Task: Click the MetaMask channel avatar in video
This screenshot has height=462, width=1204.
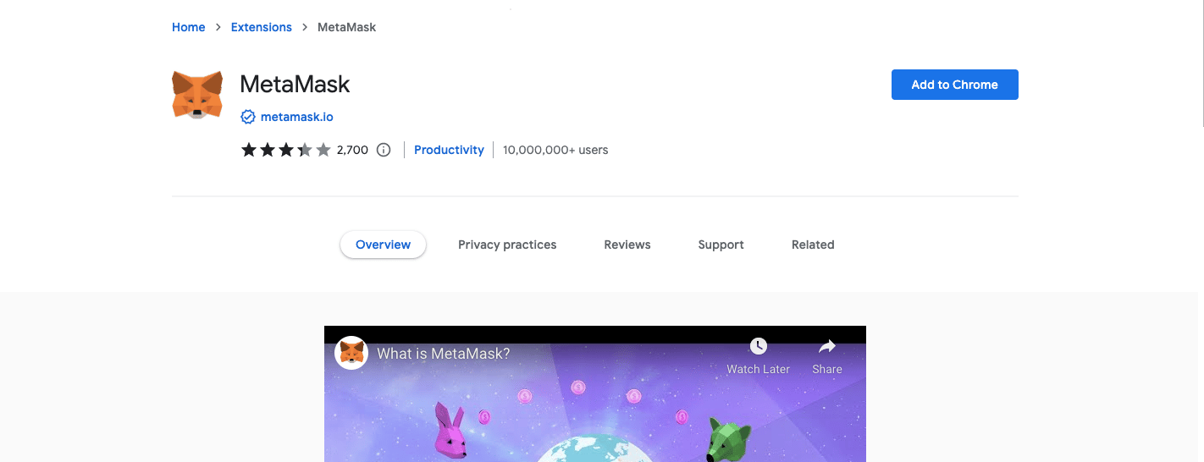Action: tap(351, 353)
